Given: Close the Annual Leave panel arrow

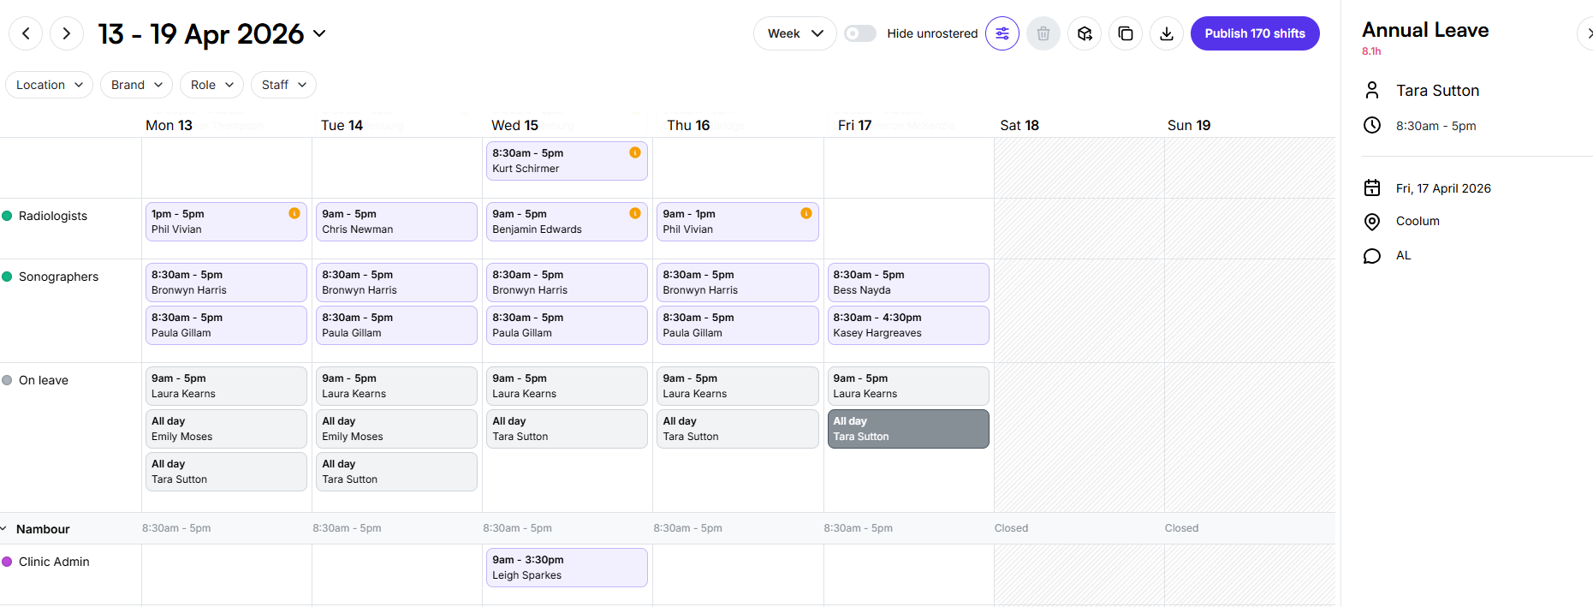Looking at the screenshot, I should click(x=1586, y=33).
